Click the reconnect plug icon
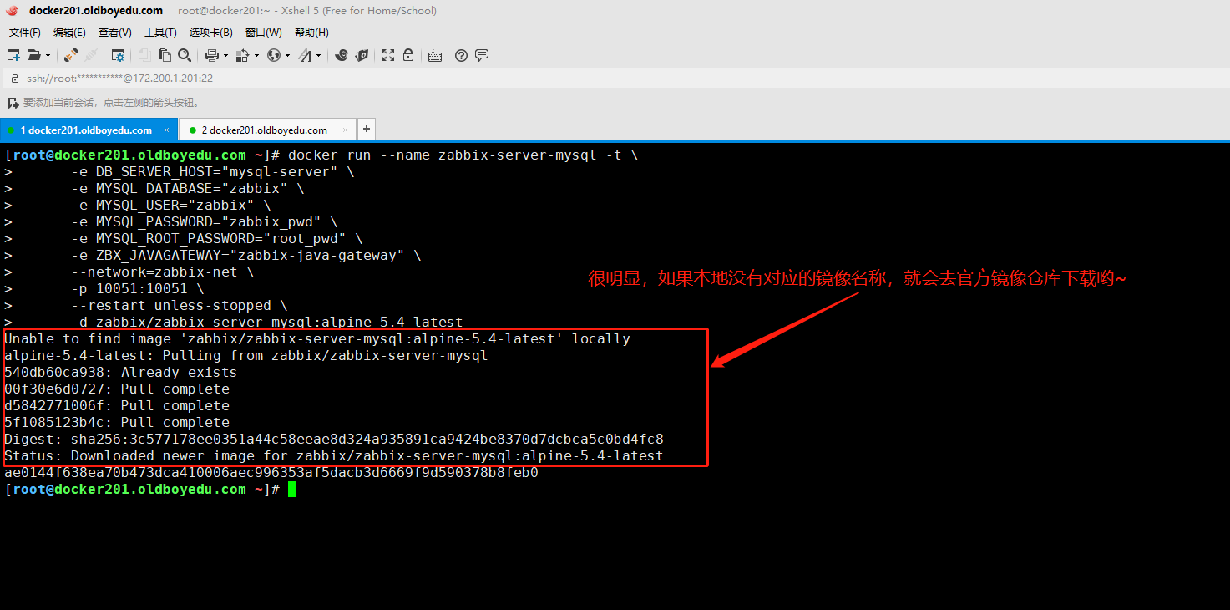The width and height of the screenshot is (1230, 610). (71, 55)
